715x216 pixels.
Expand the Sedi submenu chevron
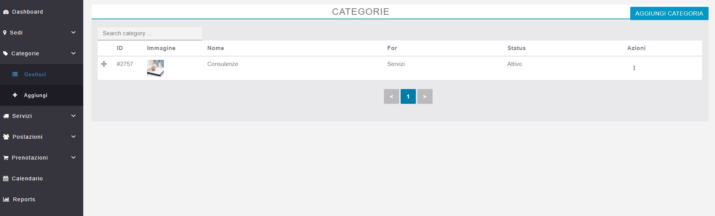[73, 33]
